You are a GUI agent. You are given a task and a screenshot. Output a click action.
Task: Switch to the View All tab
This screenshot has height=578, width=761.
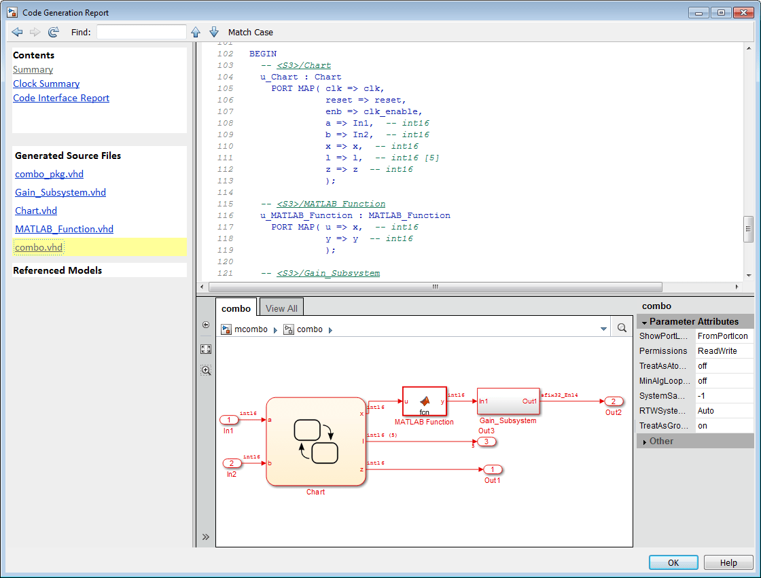[281, 308]
